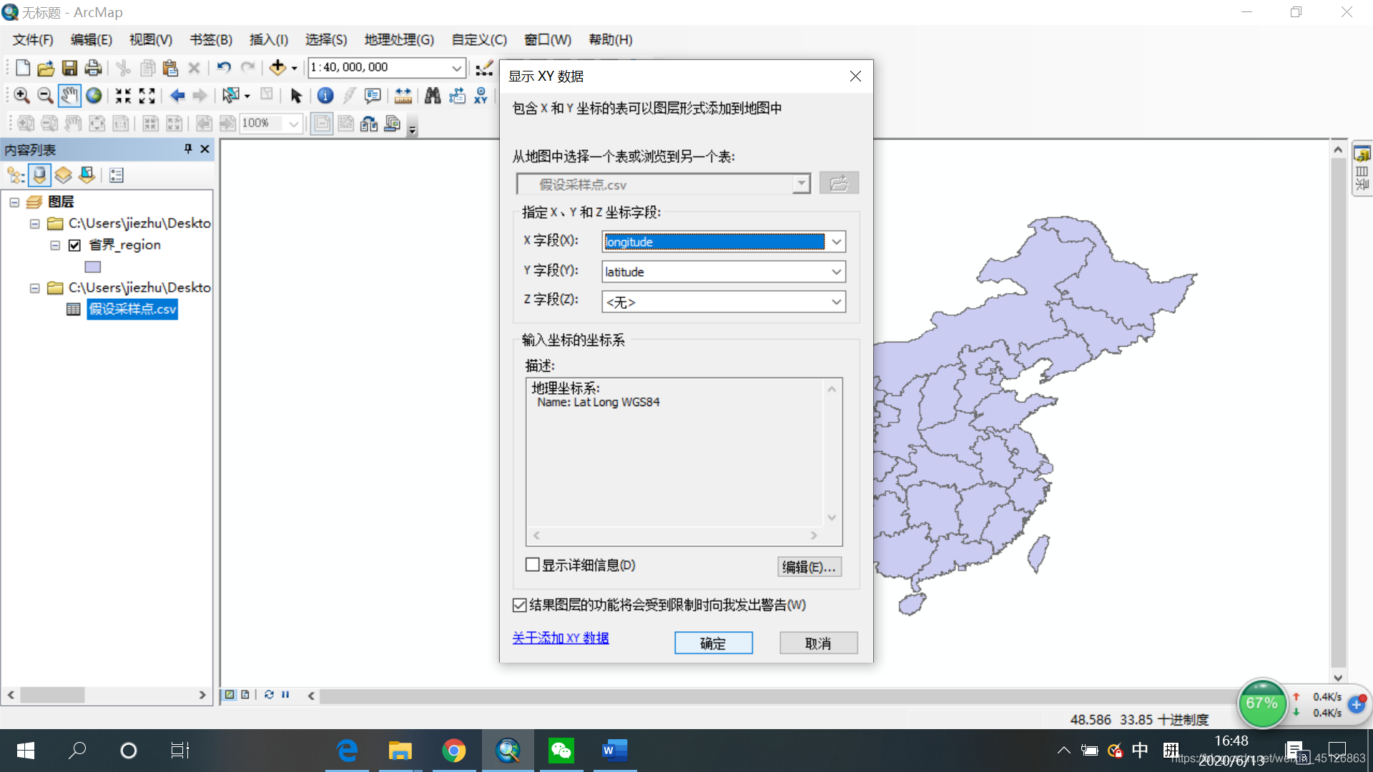Open the map scale dropdown

(x=456, y=68)
